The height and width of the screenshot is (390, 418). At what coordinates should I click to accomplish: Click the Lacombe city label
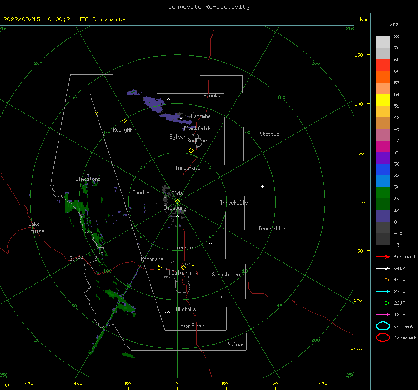(201, 116)
